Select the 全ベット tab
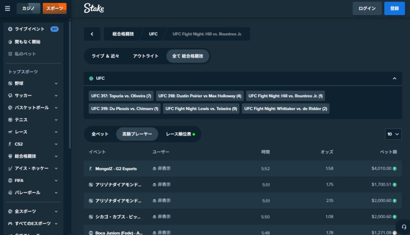This screenshot has height=235, width=410. tap(100, 134)
